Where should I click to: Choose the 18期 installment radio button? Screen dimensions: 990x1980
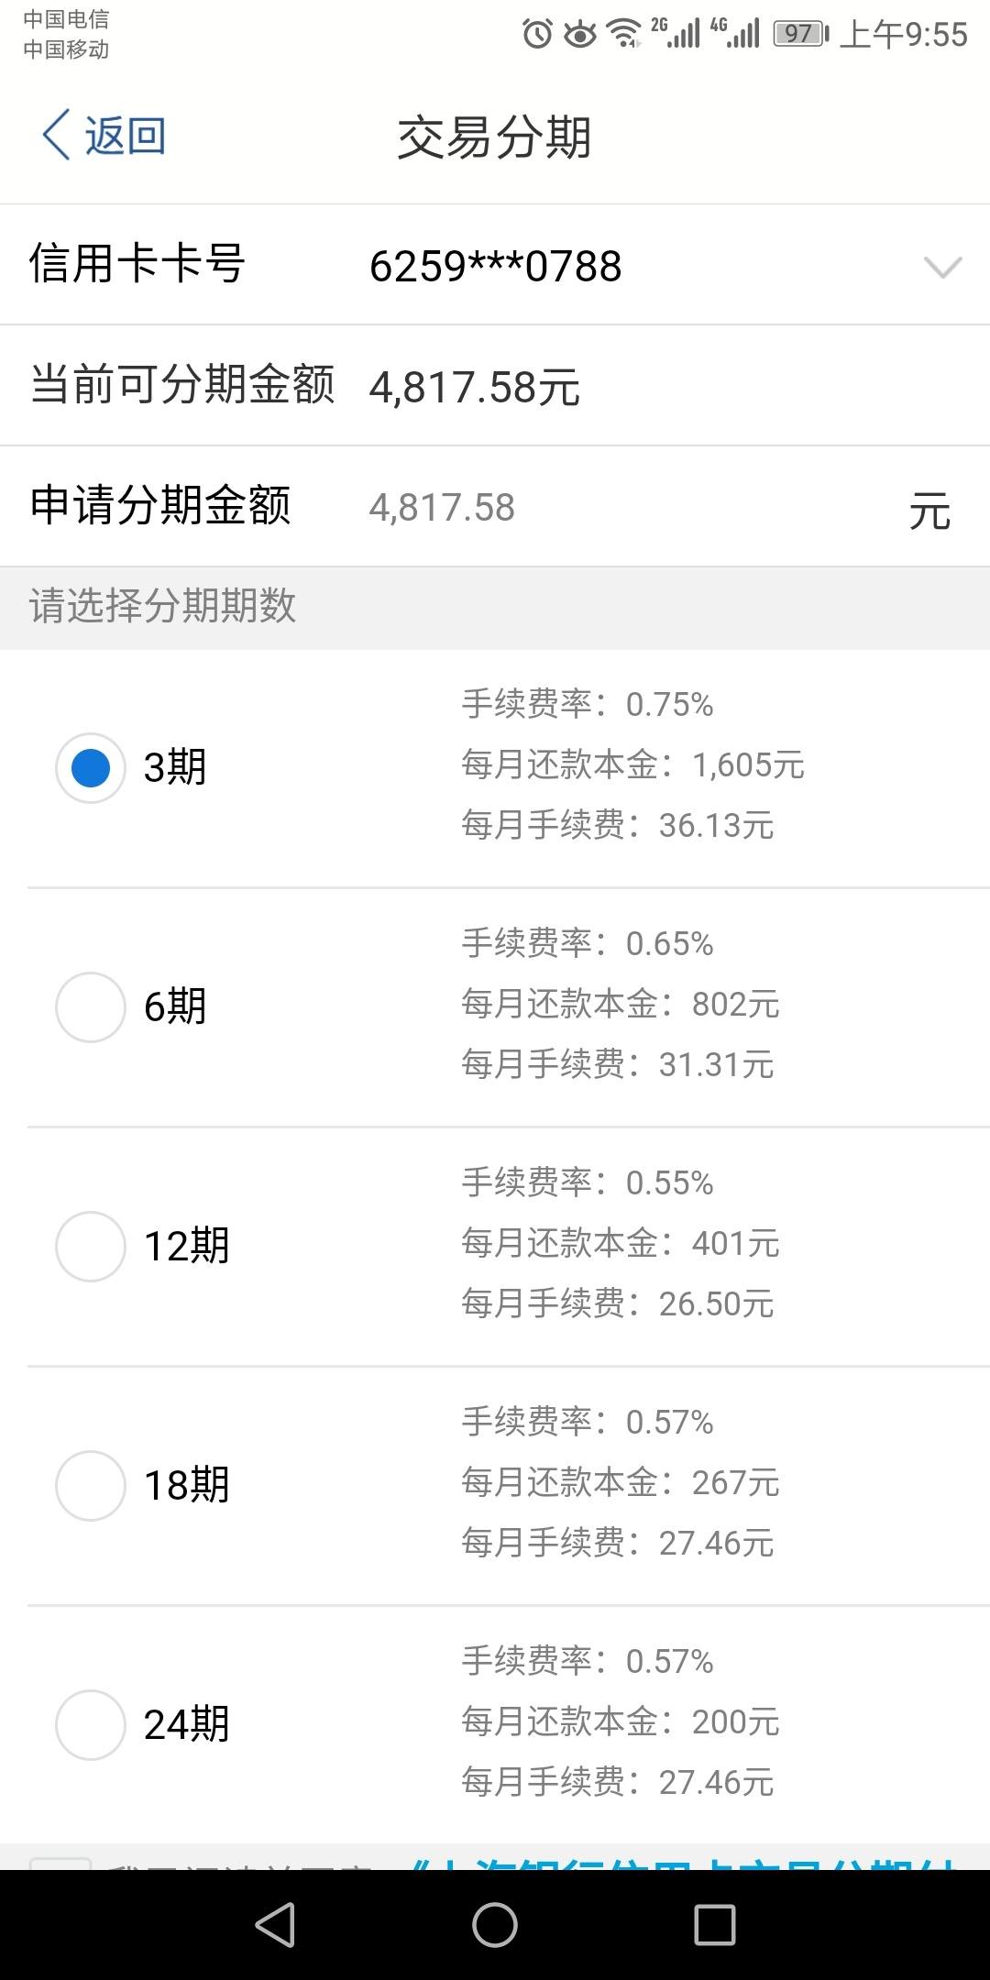point(91,1486)
